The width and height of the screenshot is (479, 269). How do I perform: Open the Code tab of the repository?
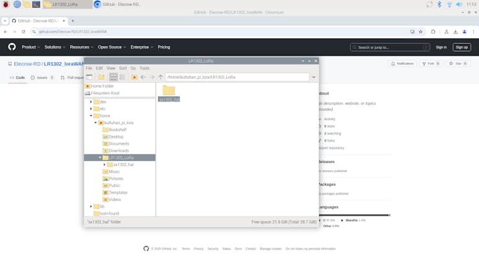(17, 78)
